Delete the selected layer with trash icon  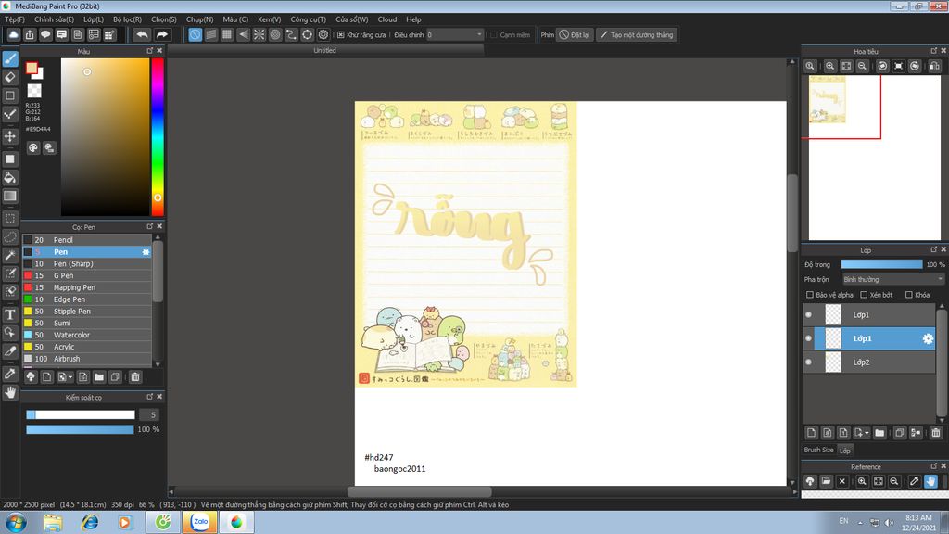(x=936, y=432)
